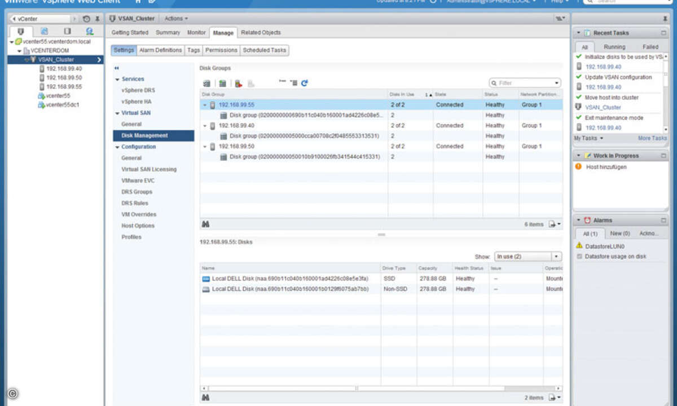The image size is (677, 406).
Task: Collapse the Services section
Action: (x=117, y=80)
